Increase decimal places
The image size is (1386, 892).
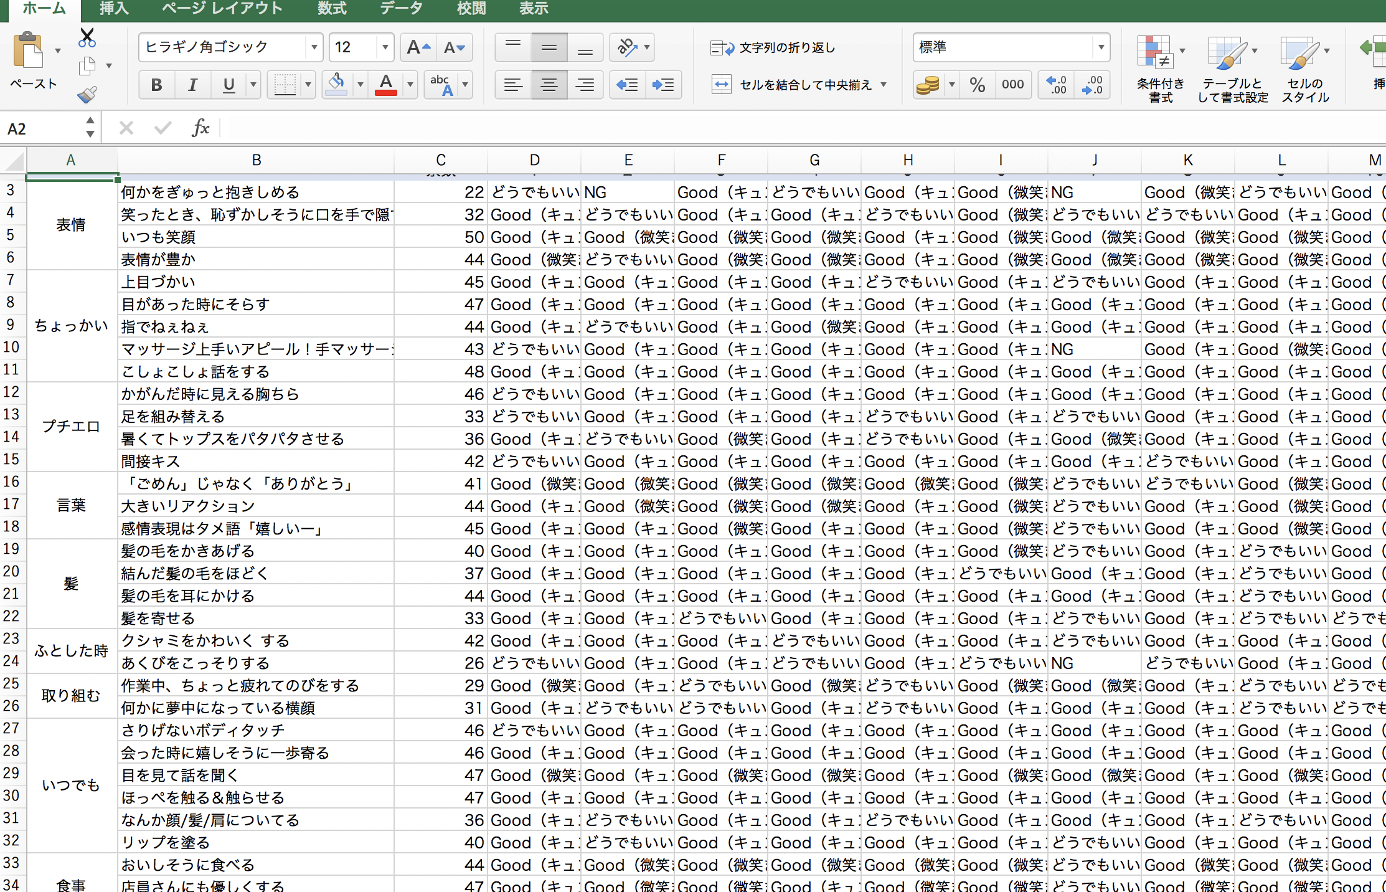coord(1057,85)
